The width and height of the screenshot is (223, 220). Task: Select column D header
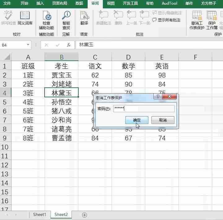129,57
